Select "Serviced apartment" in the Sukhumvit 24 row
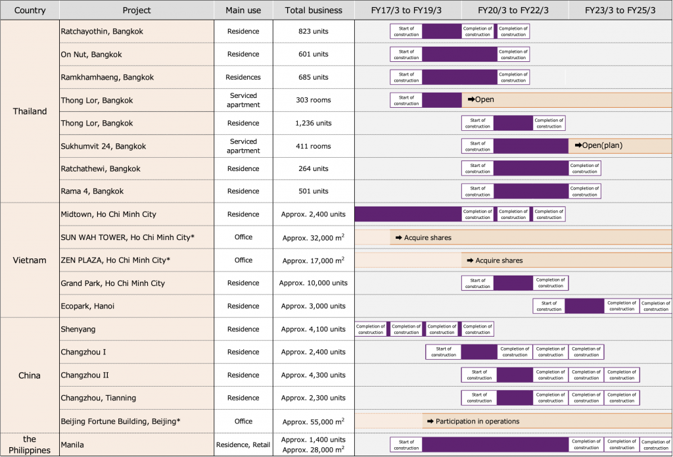The width and height of the screenshot is (673, 457). pos(243,147)
